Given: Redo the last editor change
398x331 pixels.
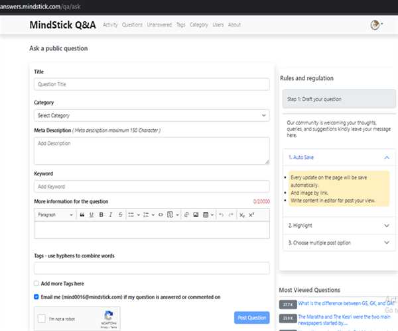Looking at the screenshot, I should click(231, 214).
